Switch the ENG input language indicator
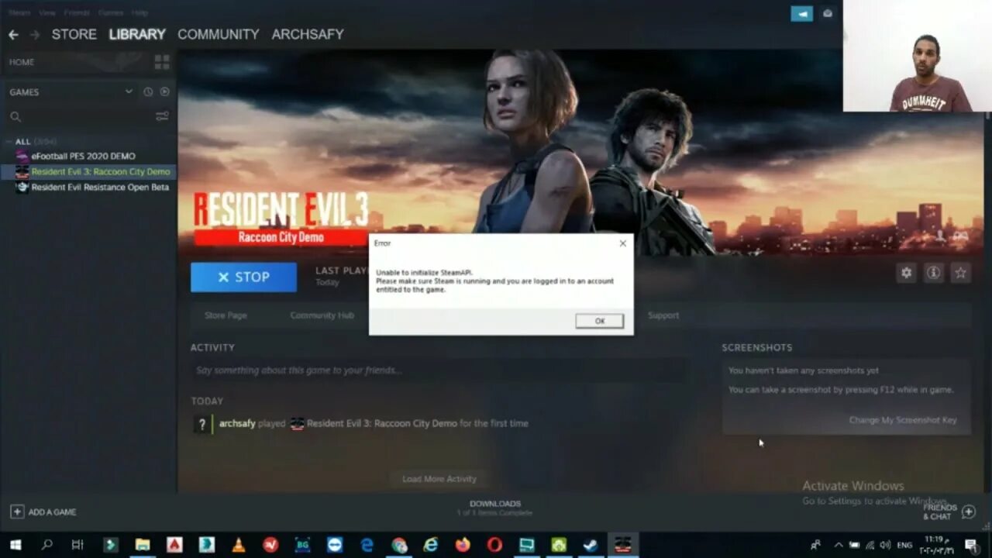992x558 pixels. pos(904,546)
